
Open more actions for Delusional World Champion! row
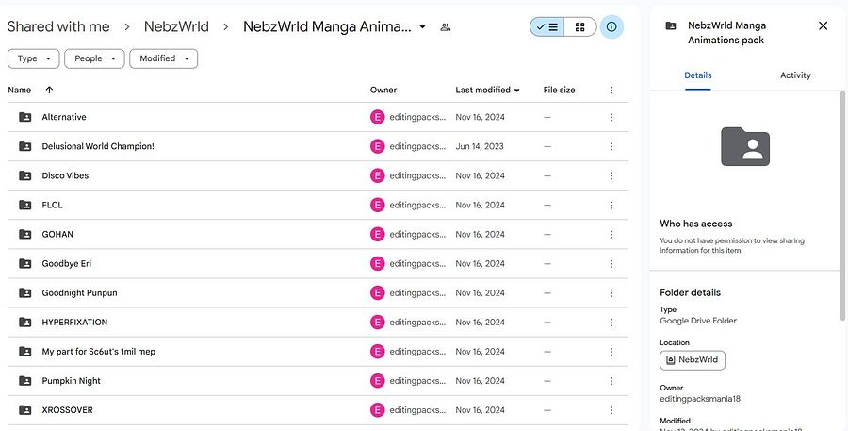pyautogui.click(x=612, y=146)
